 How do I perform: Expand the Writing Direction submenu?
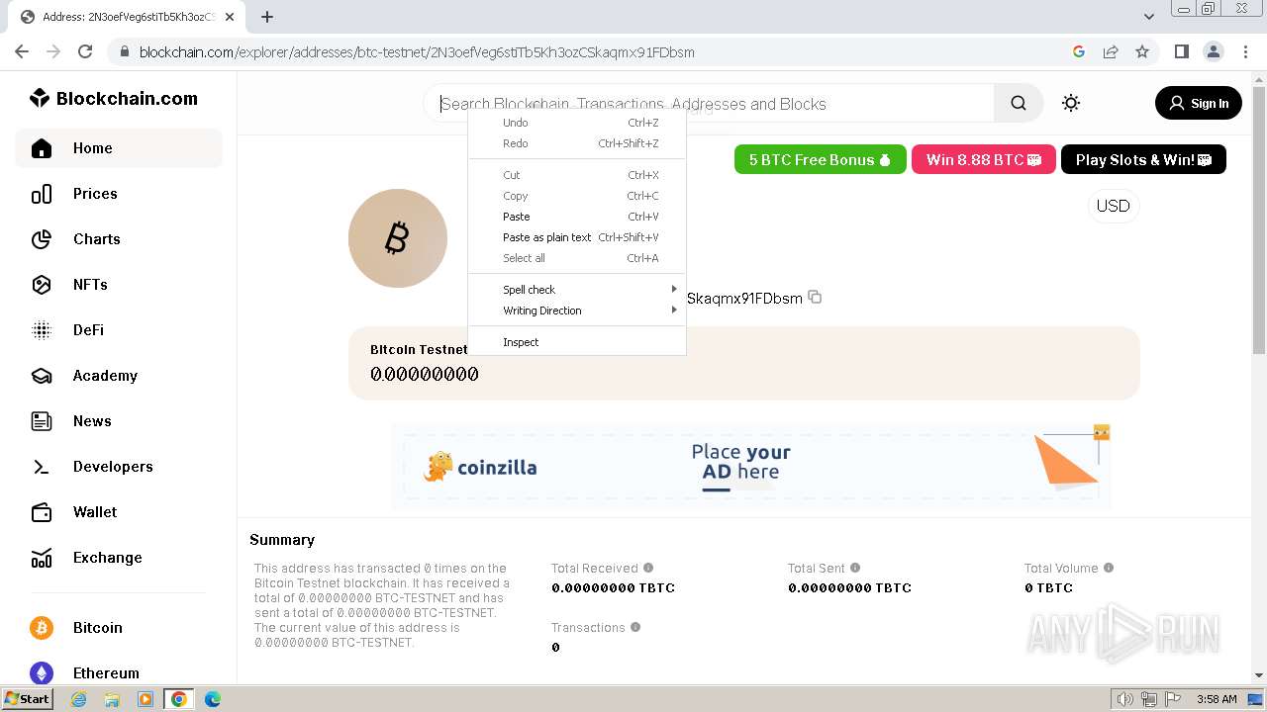[x=577, y=311]
